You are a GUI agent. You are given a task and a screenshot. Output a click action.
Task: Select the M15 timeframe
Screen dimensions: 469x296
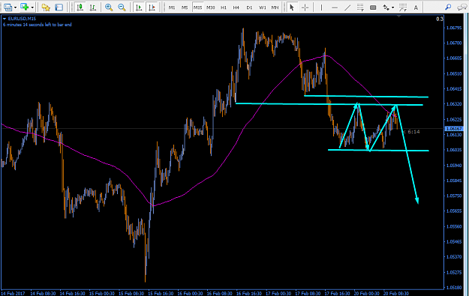(x=197, y=7)
